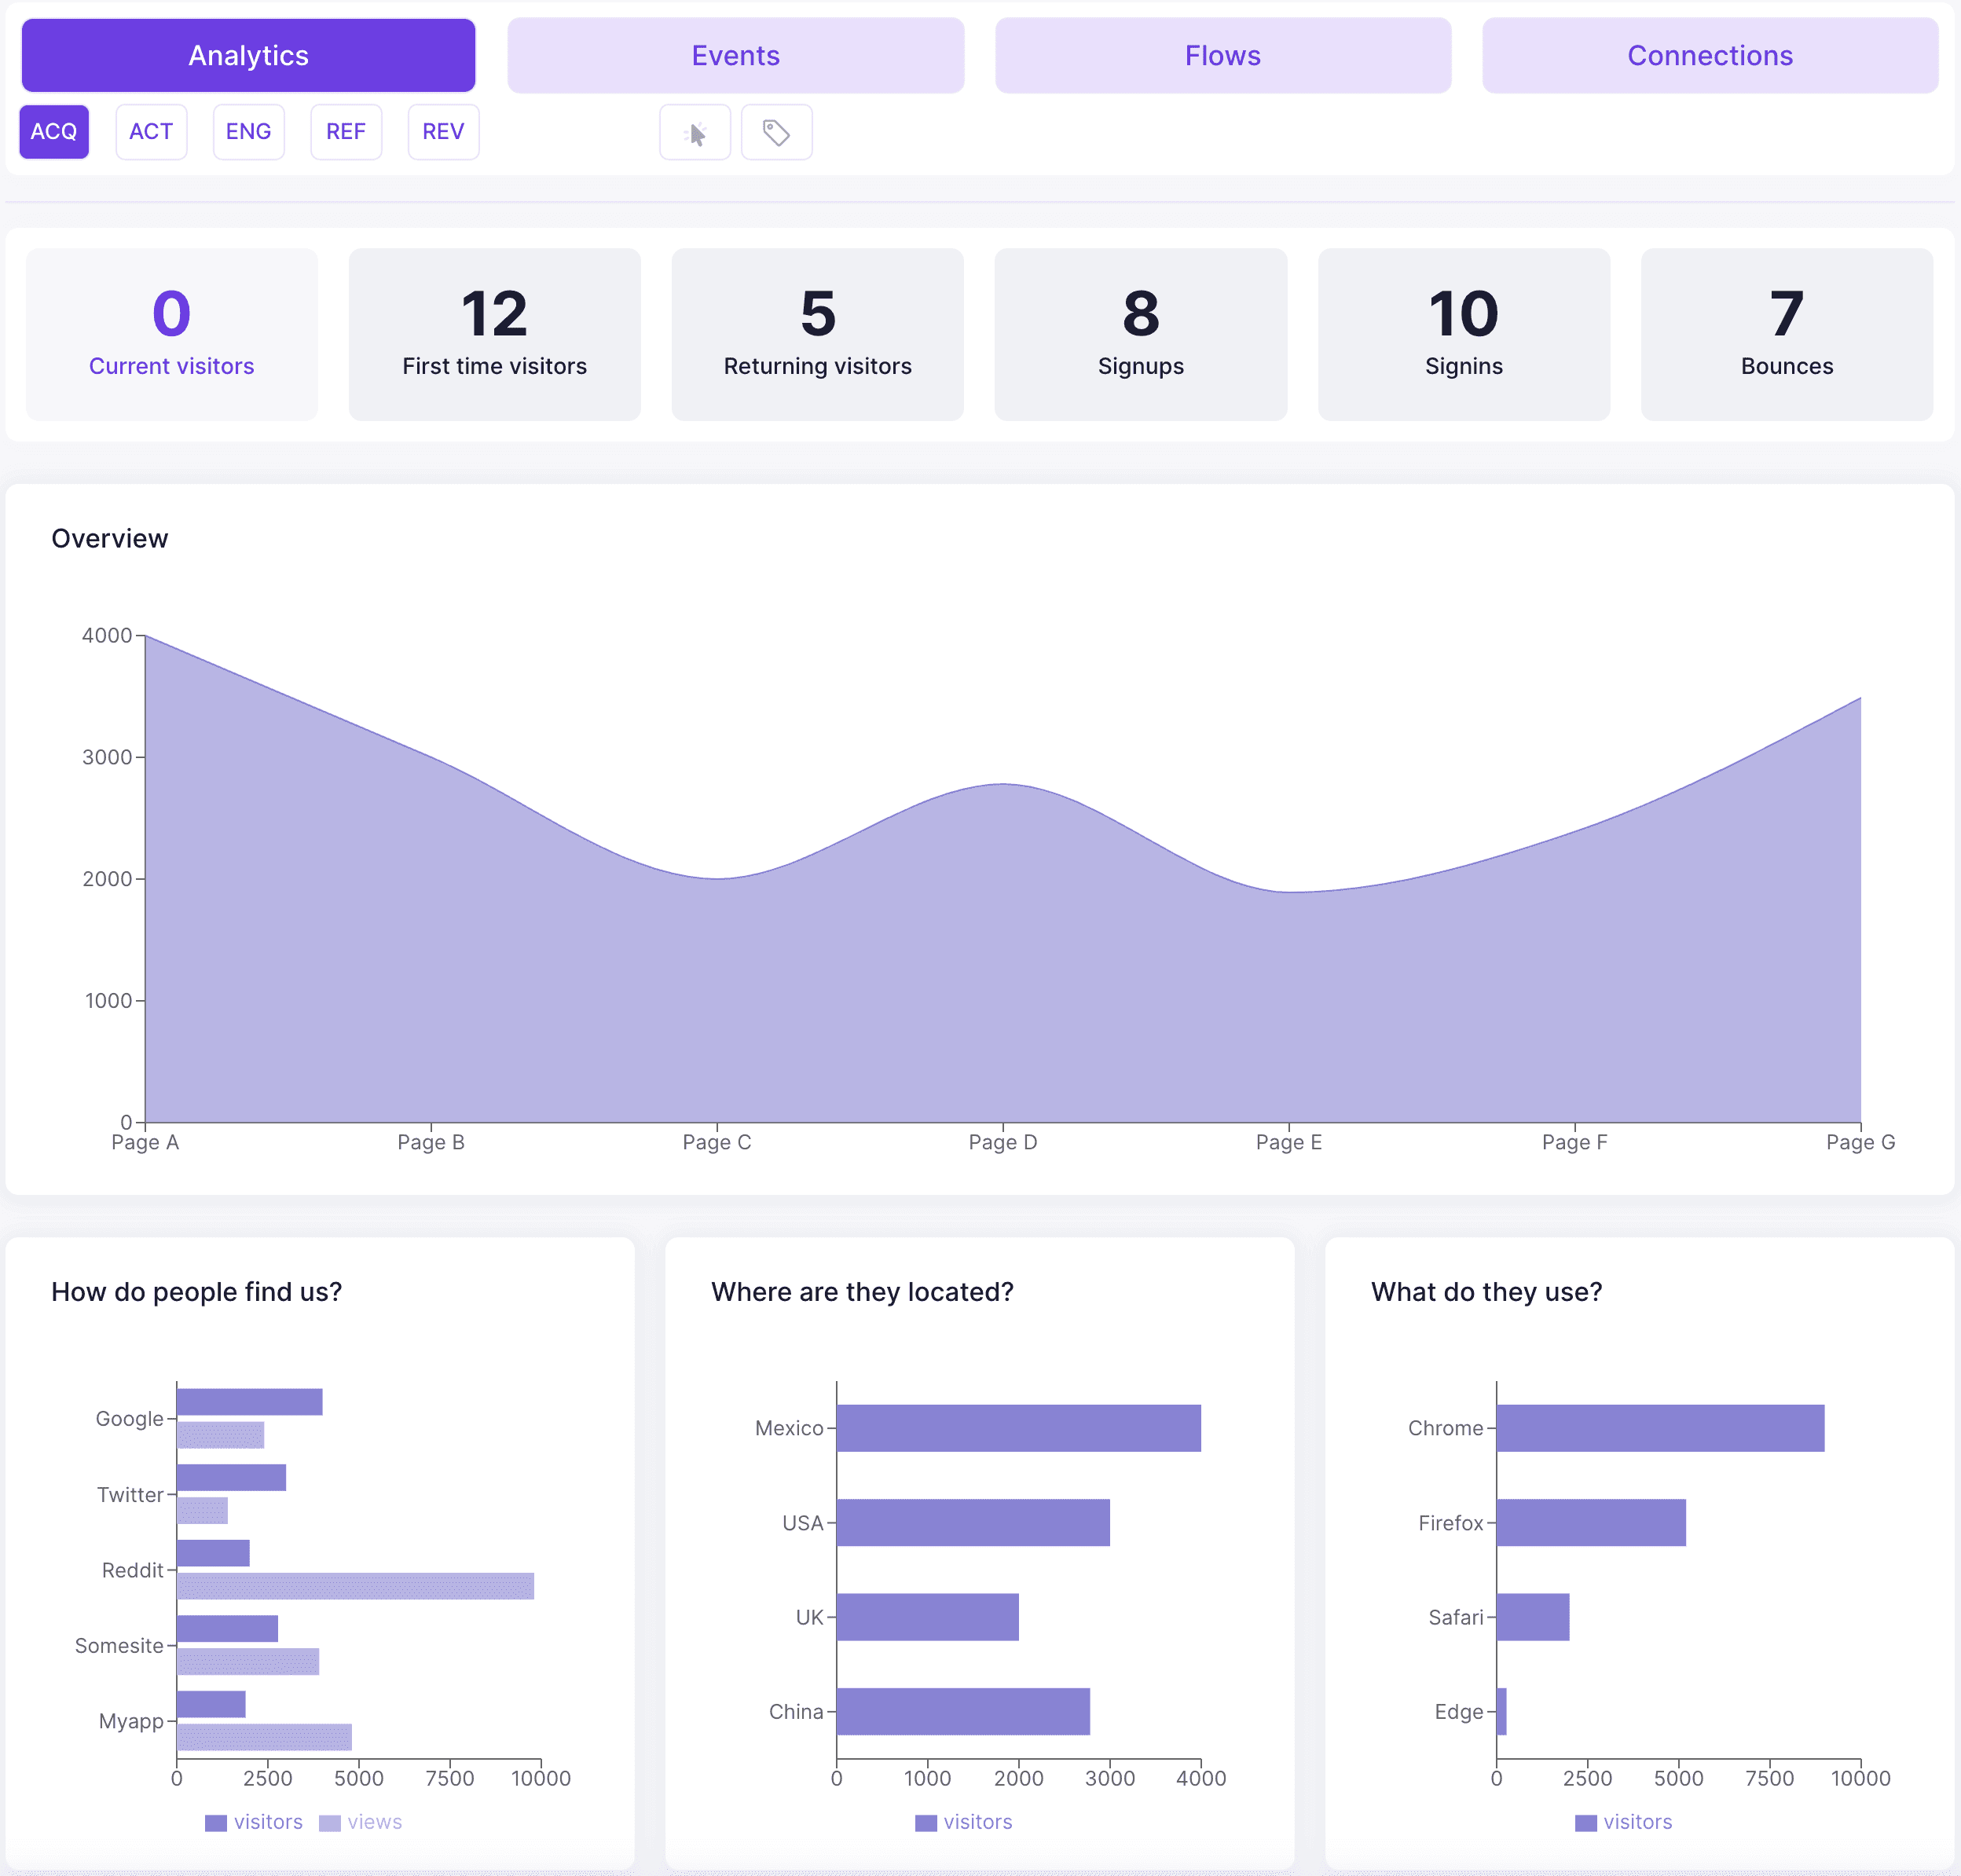Show REV metrics

[443, 132]
